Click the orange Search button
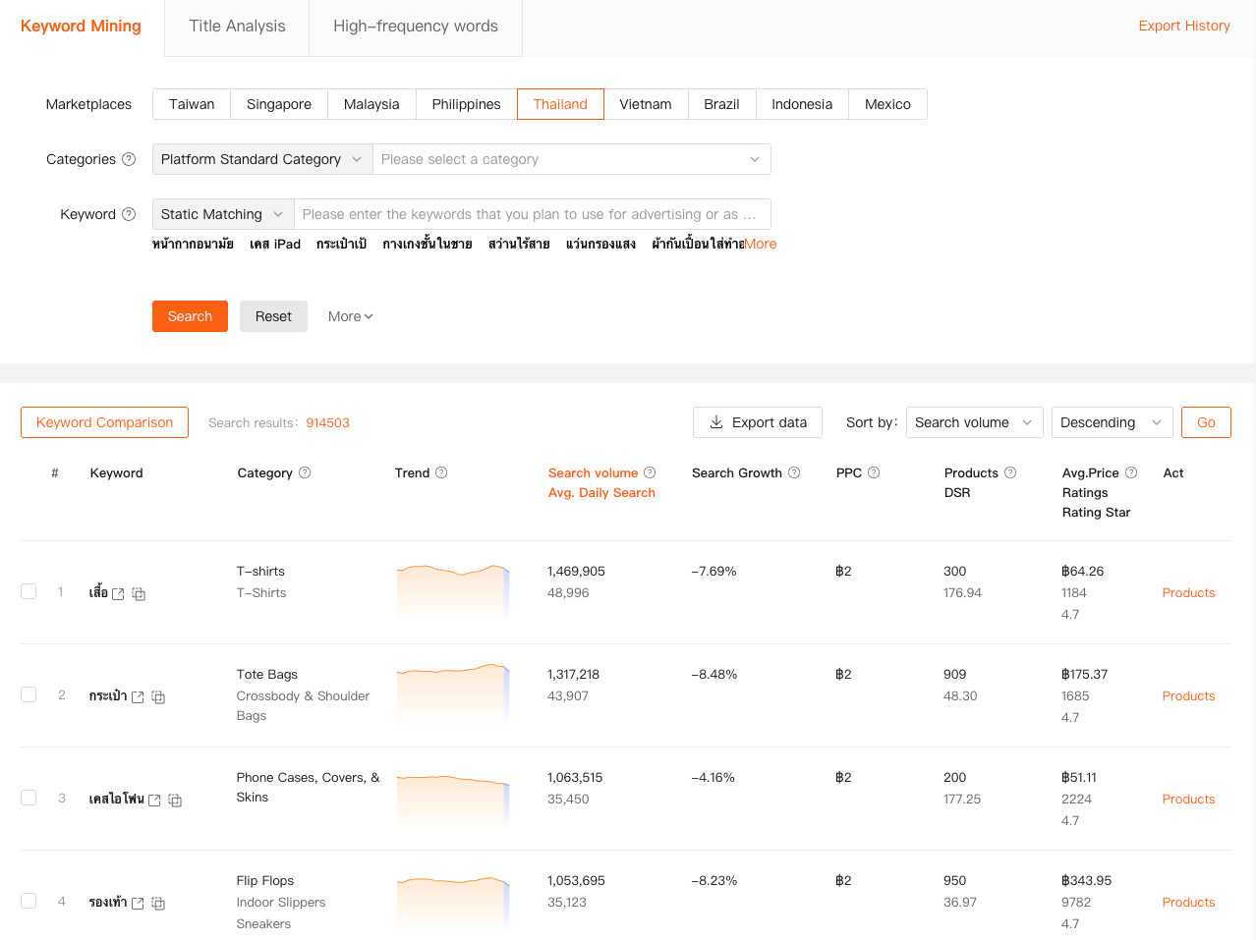The image size is (1256, 940). (x=190, y=315)
